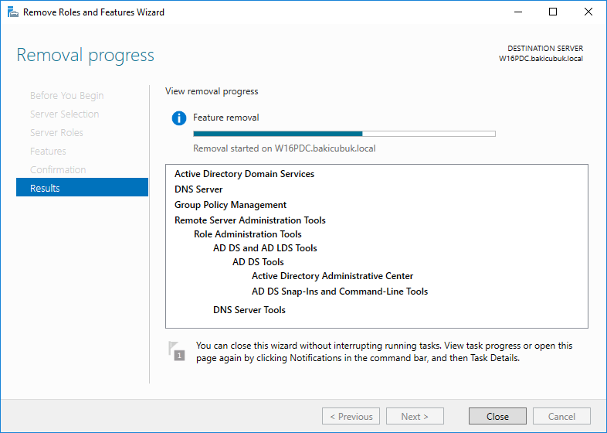Image resolution: width=607 pixels, height=433 pixels.
Task: Click the Removal started on W16PDC text
Action: [284, 148]
